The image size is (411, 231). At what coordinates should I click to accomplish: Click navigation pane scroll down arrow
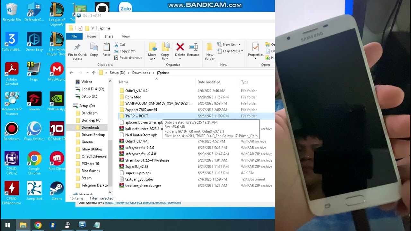[x=110, y=192]
